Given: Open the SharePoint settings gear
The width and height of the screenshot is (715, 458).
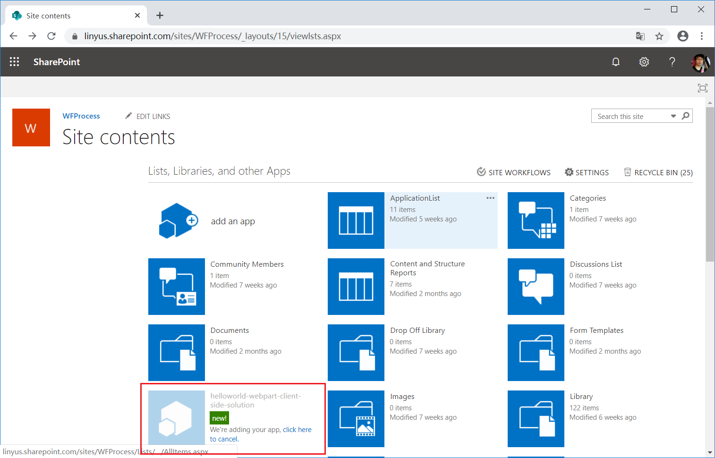Looking at the screenshot, I should [644, 62].
